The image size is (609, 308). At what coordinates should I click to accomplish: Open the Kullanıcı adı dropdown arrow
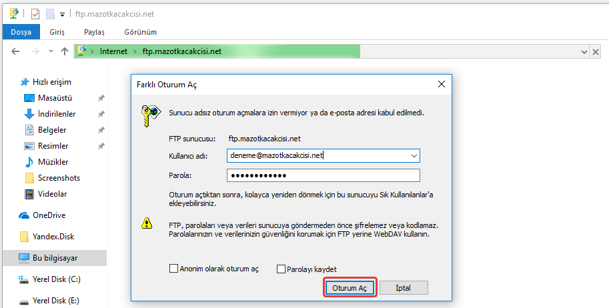coord(414,155)
